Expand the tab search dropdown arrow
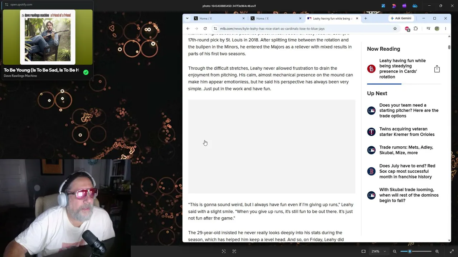 pos(187,18)
